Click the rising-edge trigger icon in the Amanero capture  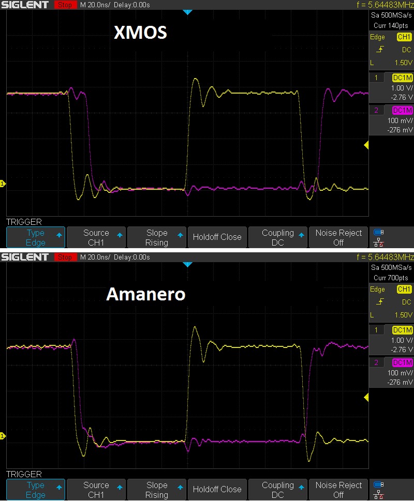[380, 301]
